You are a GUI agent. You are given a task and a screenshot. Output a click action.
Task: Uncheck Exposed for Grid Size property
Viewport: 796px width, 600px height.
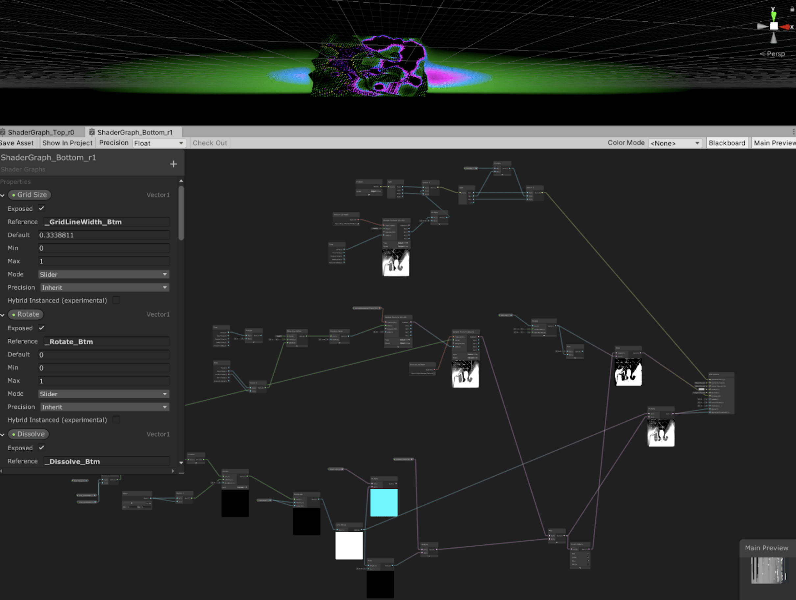(x=41, y=209)
